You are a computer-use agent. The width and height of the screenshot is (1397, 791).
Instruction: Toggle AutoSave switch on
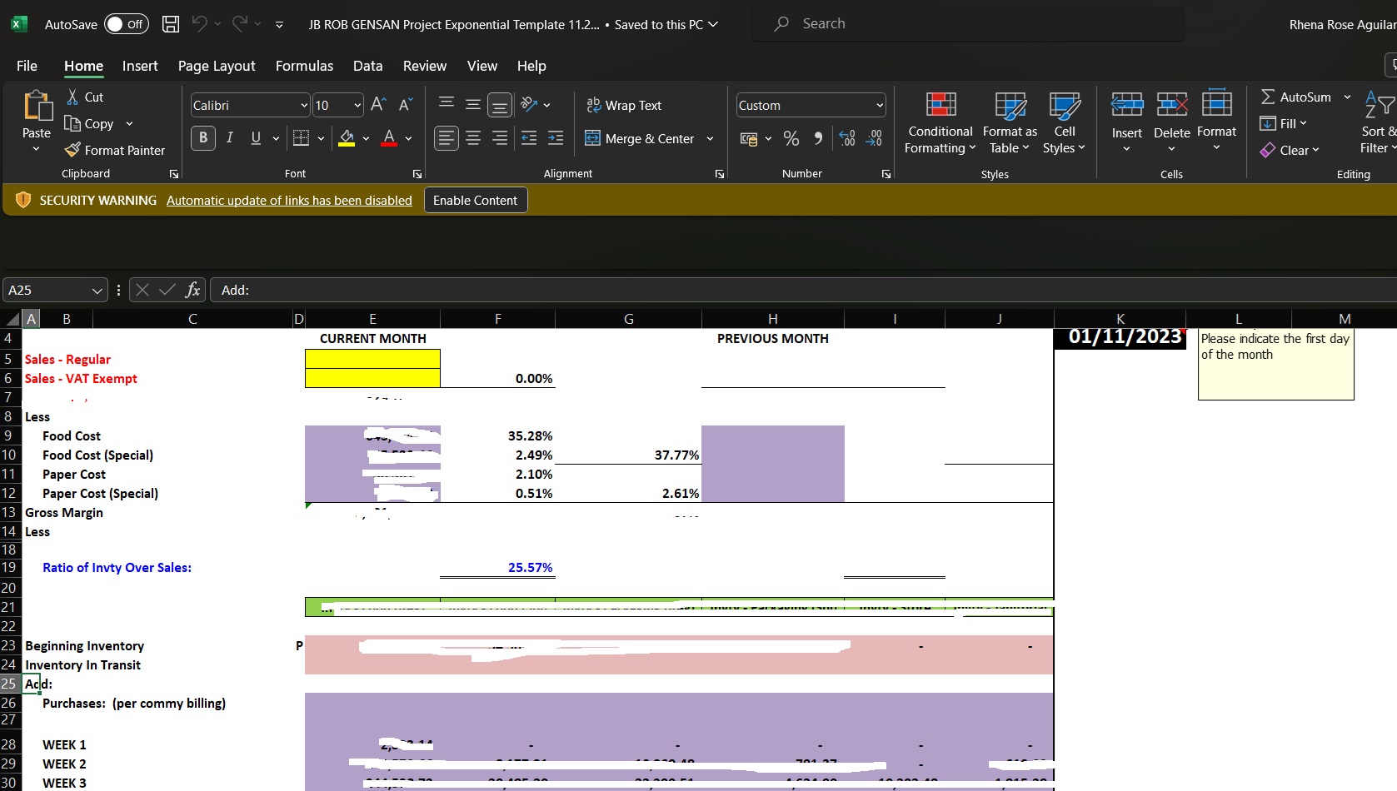point(127,24)
